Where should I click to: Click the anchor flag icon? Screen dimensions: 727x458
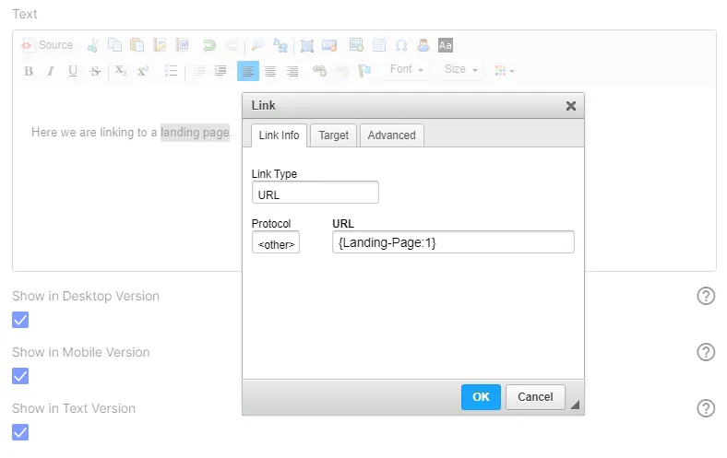tap(364, 71)
